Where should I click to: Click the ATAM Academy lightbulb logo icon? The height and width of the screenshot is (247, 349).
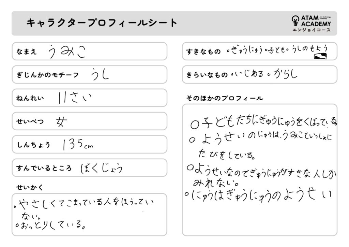pos(295,21)
